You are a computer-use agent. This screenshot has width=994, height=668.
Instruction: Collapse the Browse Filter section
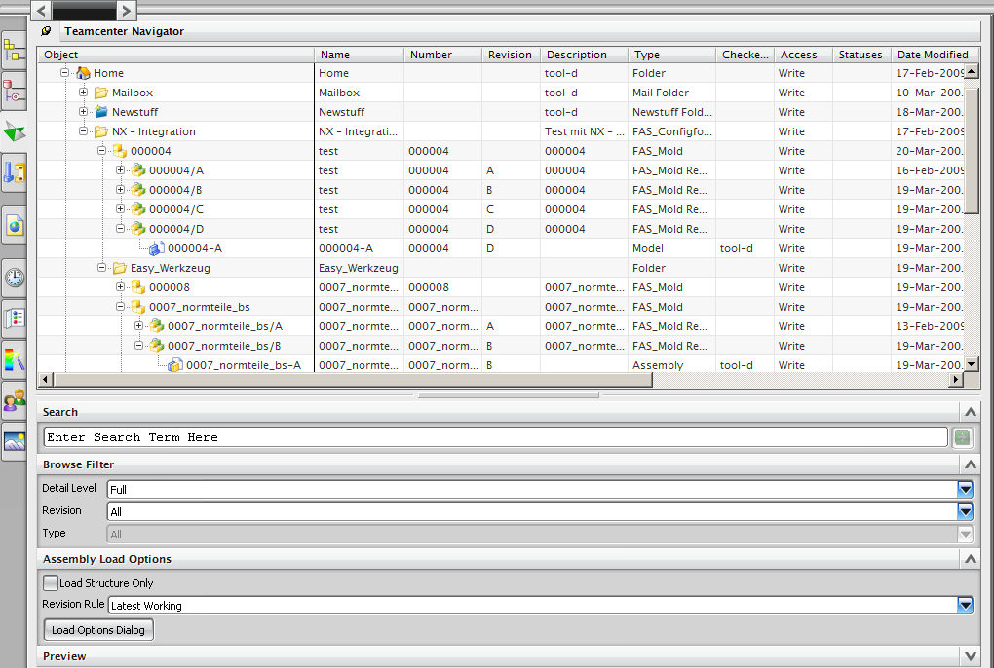(970, 464)
